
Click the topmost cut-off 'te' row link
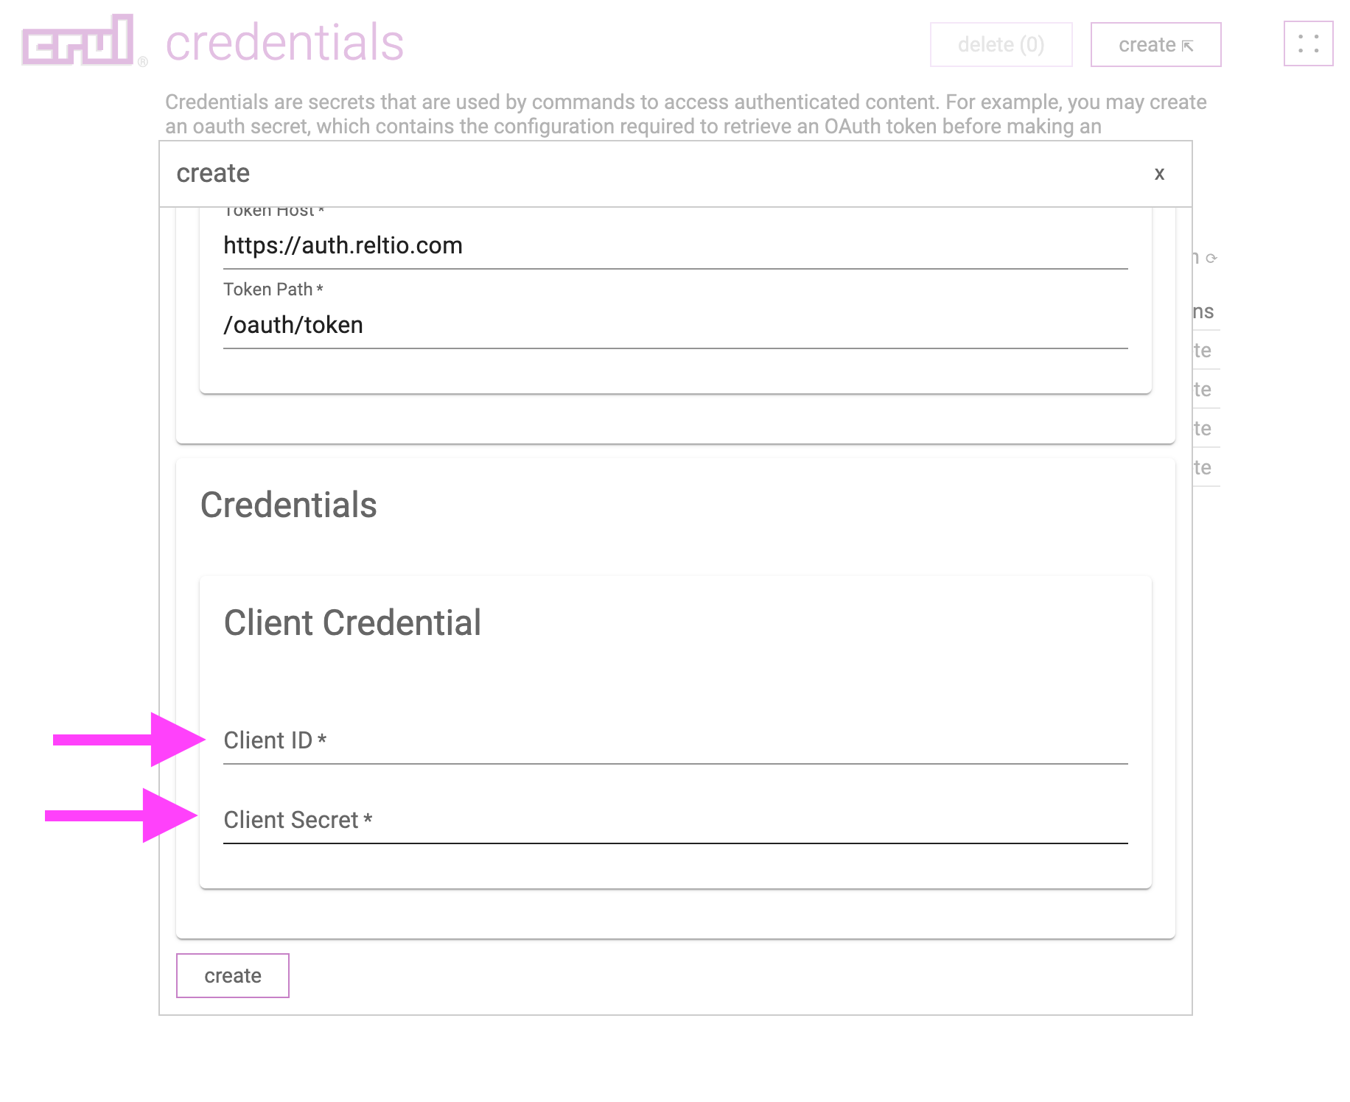[x=1203, y=351]
